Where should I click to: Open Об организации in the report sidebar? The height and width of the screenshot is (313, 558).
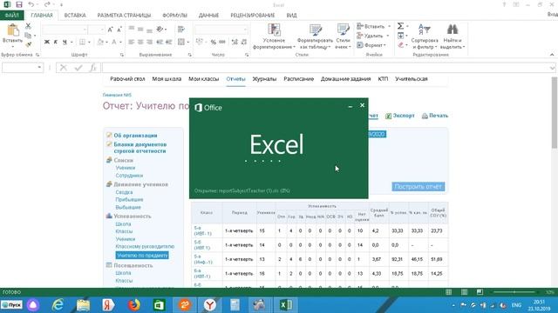[136, 136]
